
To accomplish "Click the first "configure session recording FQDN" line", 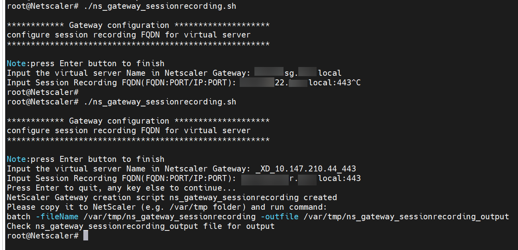I will tap(128, 35).
